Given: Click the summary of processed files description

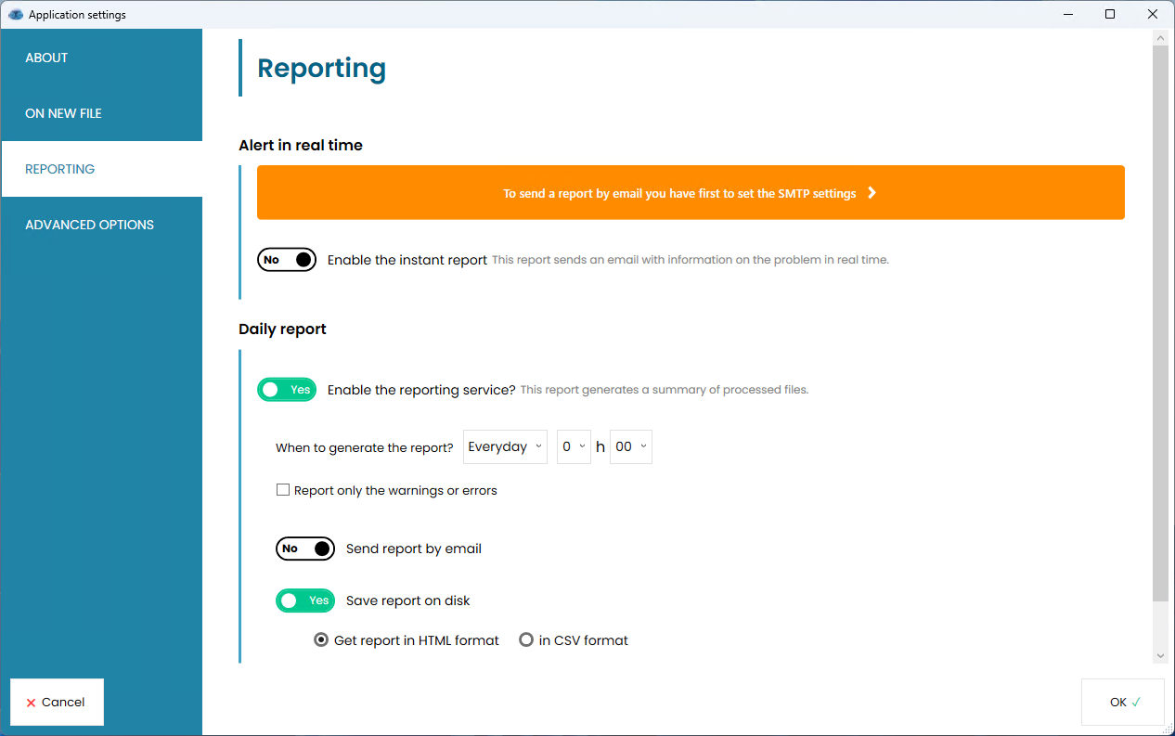Looking at the screenshot, I should pyautogui.click(x=665, y=390).
